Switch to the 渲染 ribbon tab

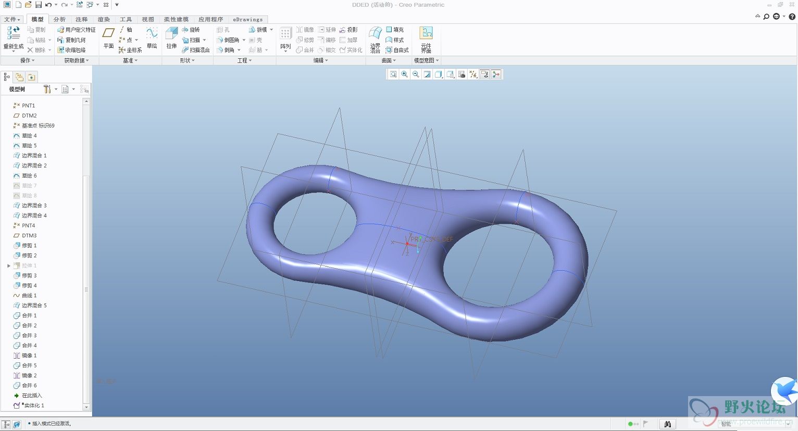[104, 19]
